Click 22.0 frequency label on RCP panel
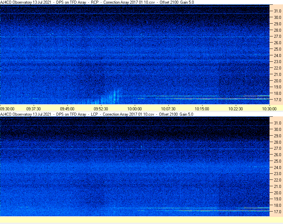283x224 pixels. click(278, 68)
